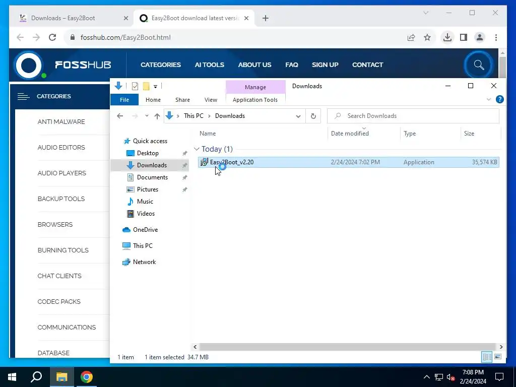Click the Properties icon in Explorer quick access toolbar

tap(135, 86)
